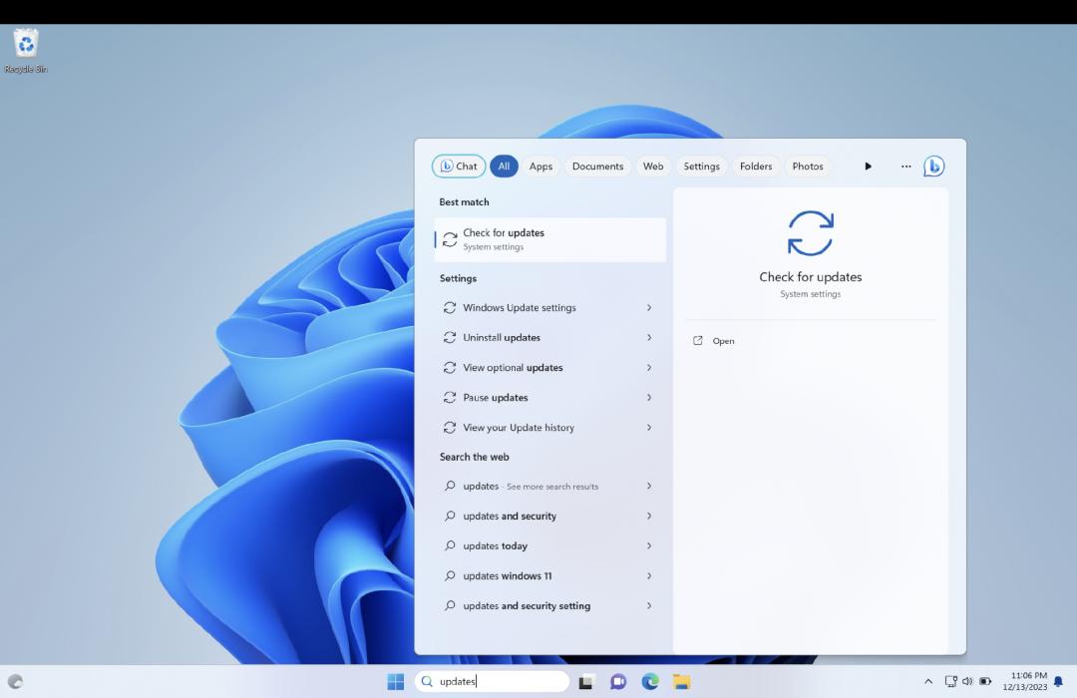The image size is (1077, 698).
Task: Expand the Uninstall updates result arrow
Action: pos(649,338)
